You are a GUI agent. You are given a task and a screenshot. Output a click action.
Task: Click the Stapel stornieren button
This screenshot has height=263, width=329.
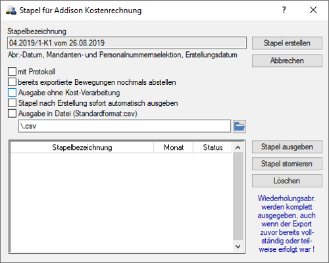[287, 164]
